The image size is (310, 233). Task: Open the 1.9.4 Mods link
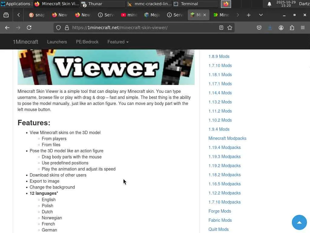point(219,129)
